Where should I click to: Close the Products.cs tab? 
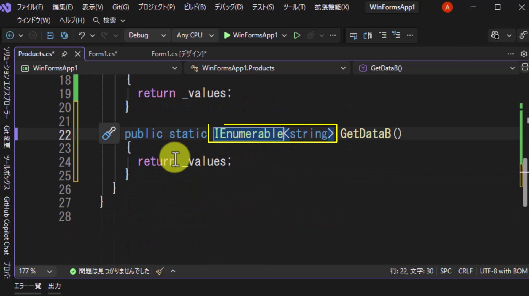[78, 54]
